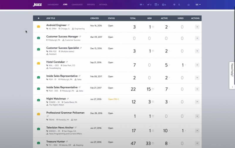Go to the Dashboard tab
Screen dimensions: 235x148
coord(53,5)
